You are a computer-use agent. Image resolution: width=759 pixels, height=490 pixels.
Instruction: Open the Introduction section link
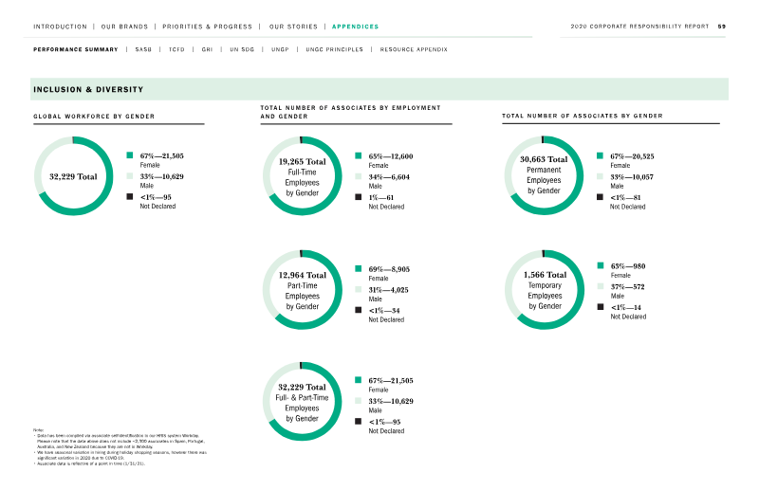click(x=60, y=27)
